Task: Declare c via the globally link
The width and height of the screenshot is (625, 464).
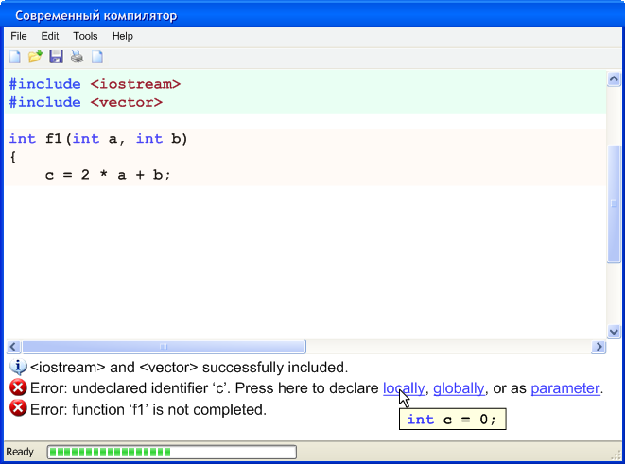Action: [459, 388]
